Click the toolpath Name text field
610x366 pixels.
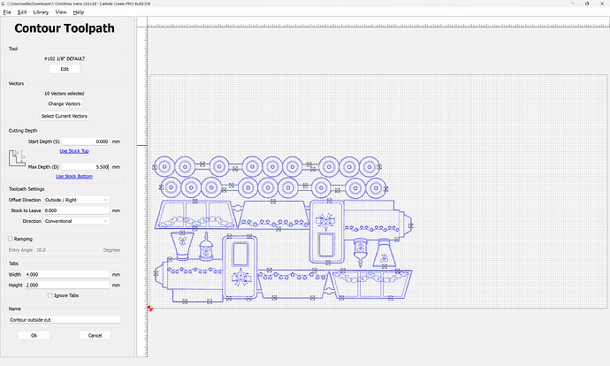click(64, 318)
